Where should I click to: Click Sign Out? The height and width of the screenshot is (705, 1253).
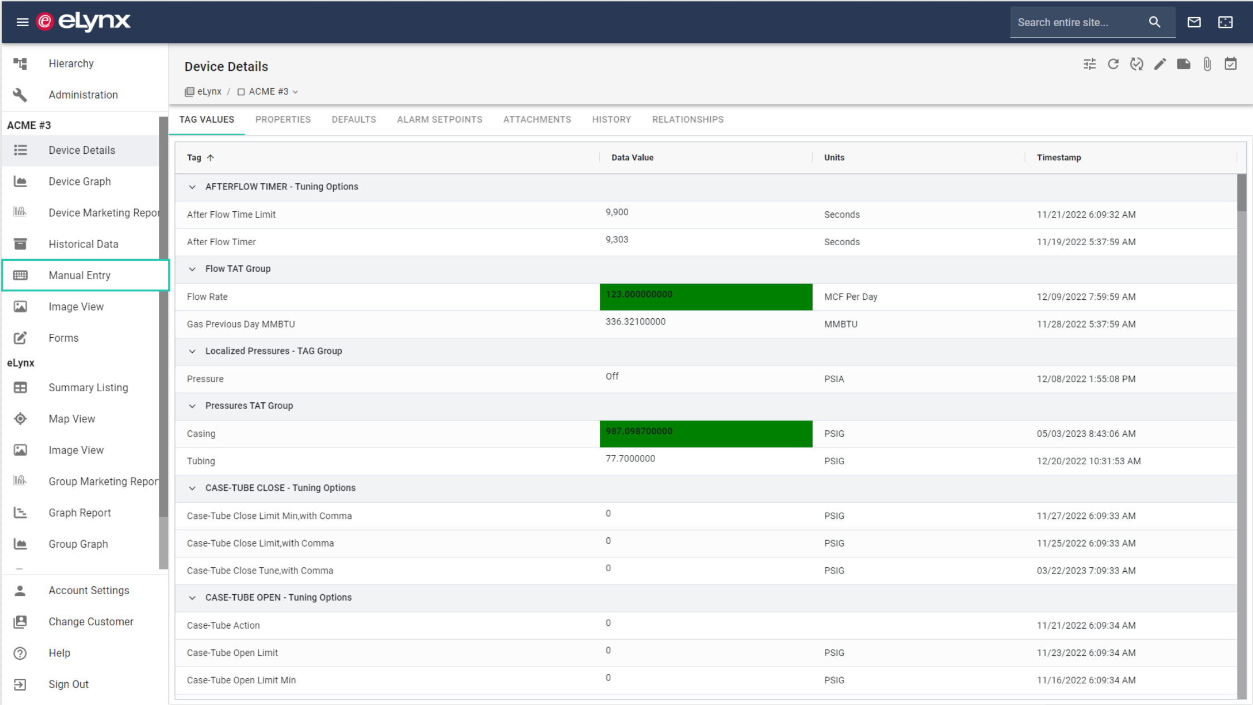tap(85, 684)
